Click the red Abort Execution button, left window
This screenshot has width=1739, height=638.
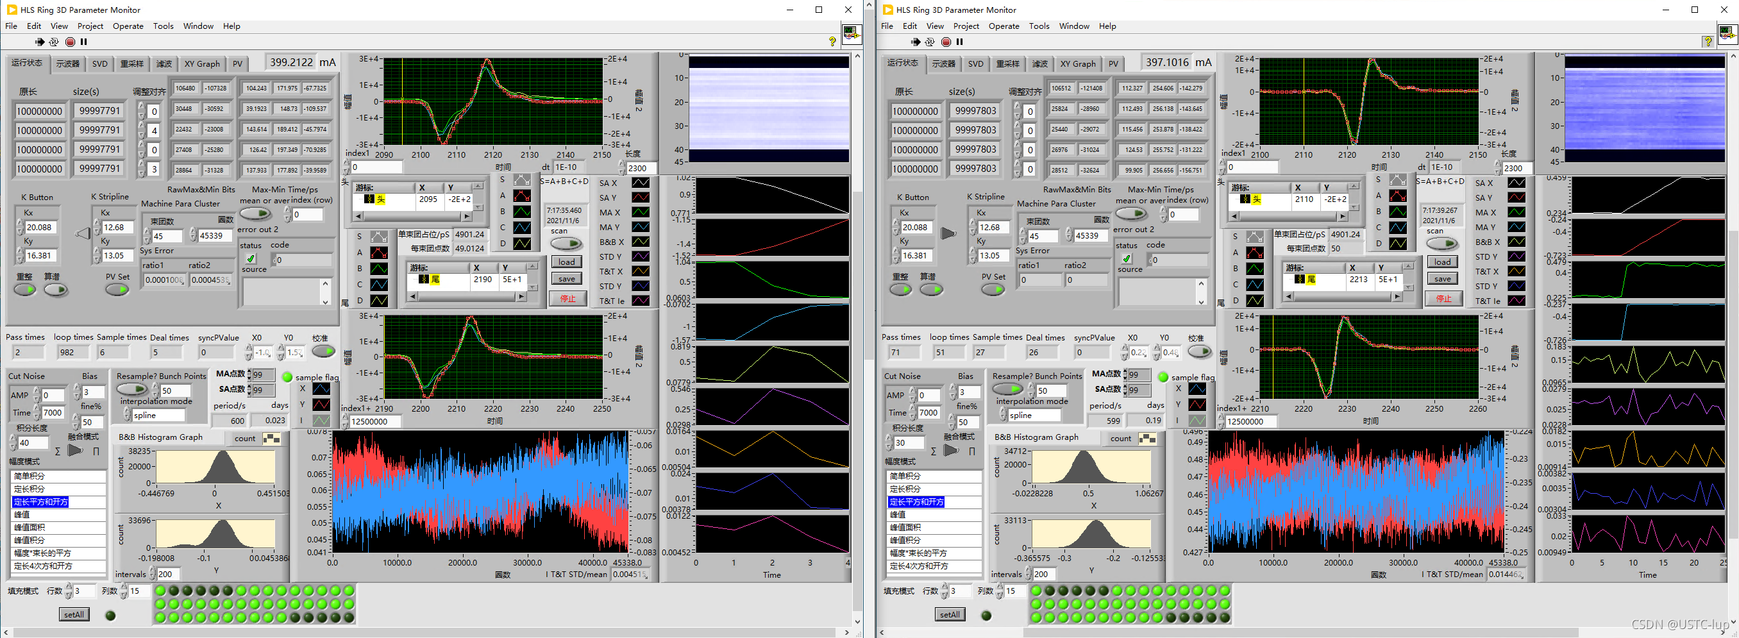pyautogui.click(x=70, y=42)
